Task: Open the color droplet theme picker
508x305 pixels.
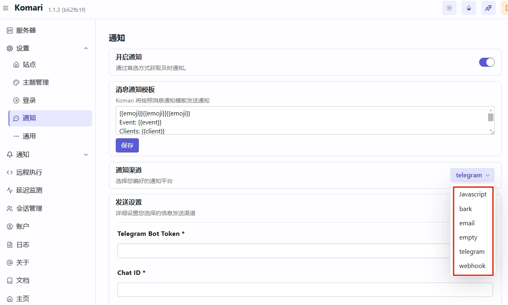Action: tap(469, 8)
